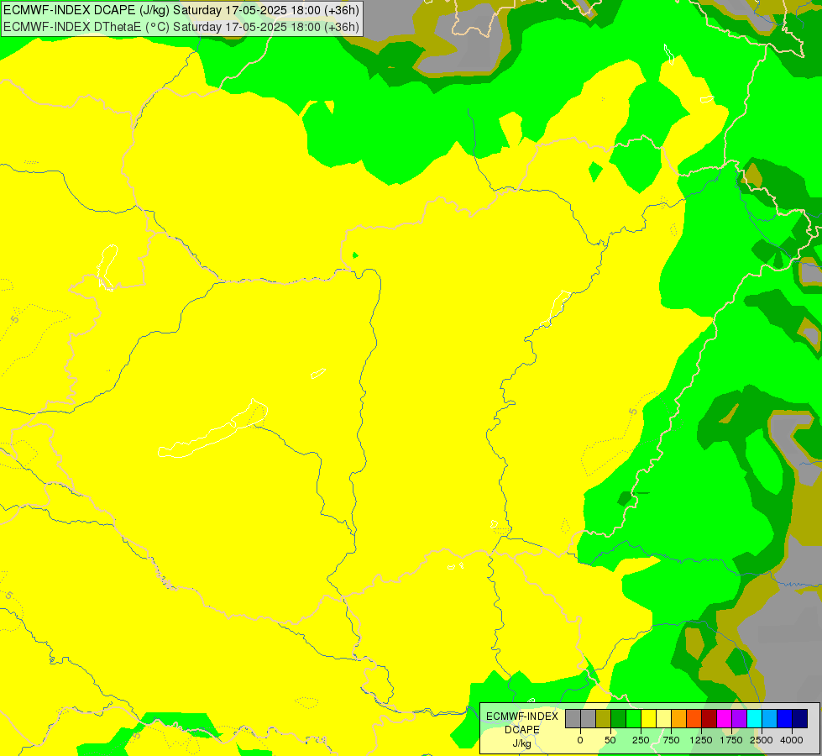The height and width of the screenshot is (756, 822).
Task: Click the DThetaE title line at top
Action: (181, 27)
